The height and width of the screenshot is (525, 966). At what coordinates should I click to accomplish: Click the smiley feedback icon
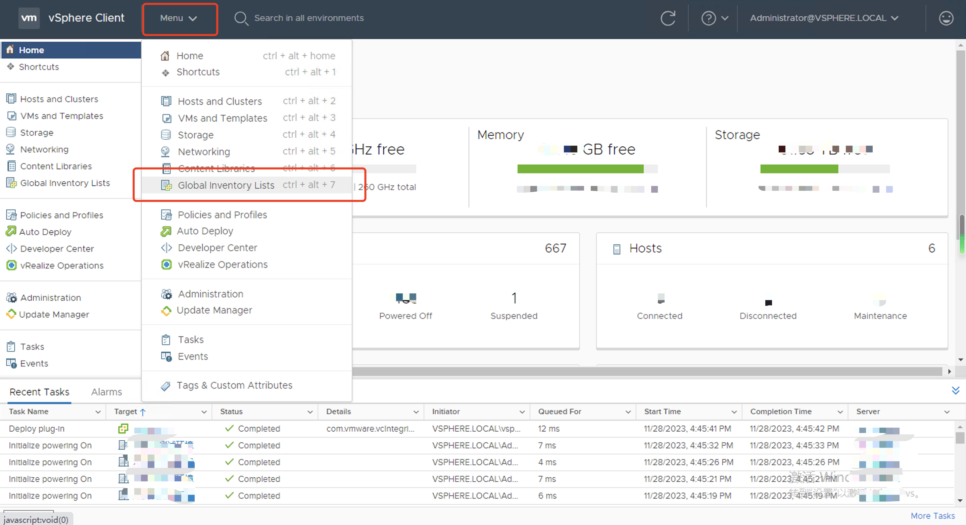click(x=946, y=18)
